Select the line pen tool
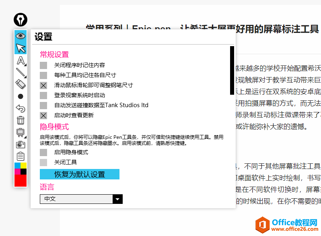Screen dimensions: 321x236 (x=21, y=72)
